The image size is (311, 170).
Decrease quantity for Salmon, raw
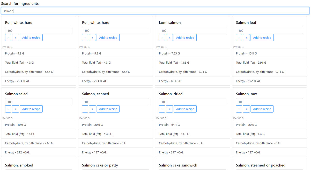239,109
